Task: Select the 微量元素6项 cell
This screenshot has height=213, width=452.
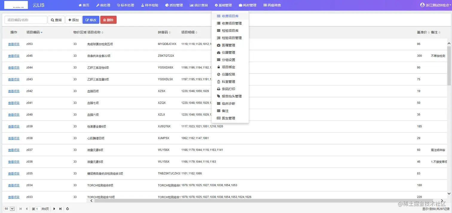Action: [95, 150]
